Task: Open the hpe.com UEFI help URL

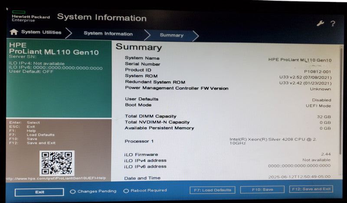Action: [56, 178]
